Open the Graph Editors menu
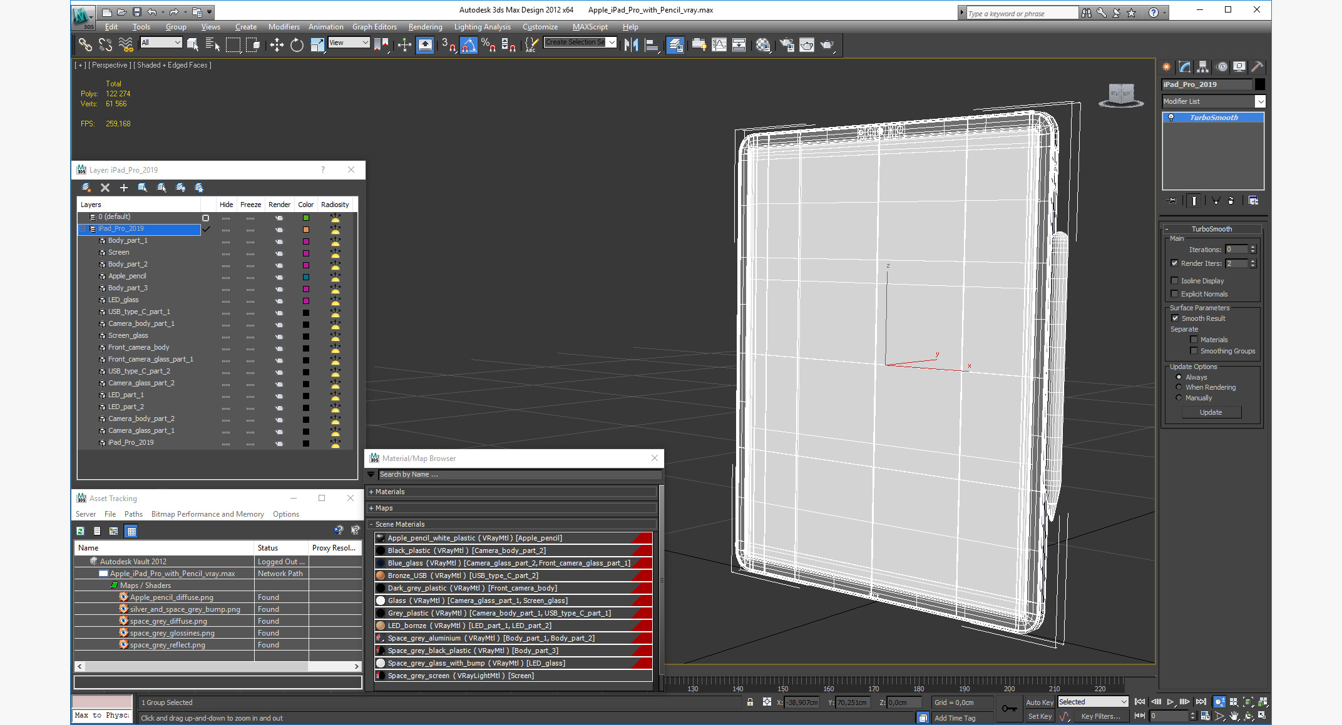Image resolution: width=1342 pixels, height=725 pixels. 374,27
